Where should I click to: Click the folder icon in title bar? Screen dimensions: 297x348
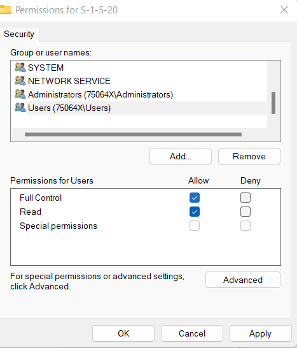tap(6, 10)
